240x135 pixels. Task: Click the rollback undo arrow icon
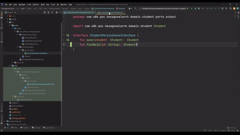click(x=226, y=9)
